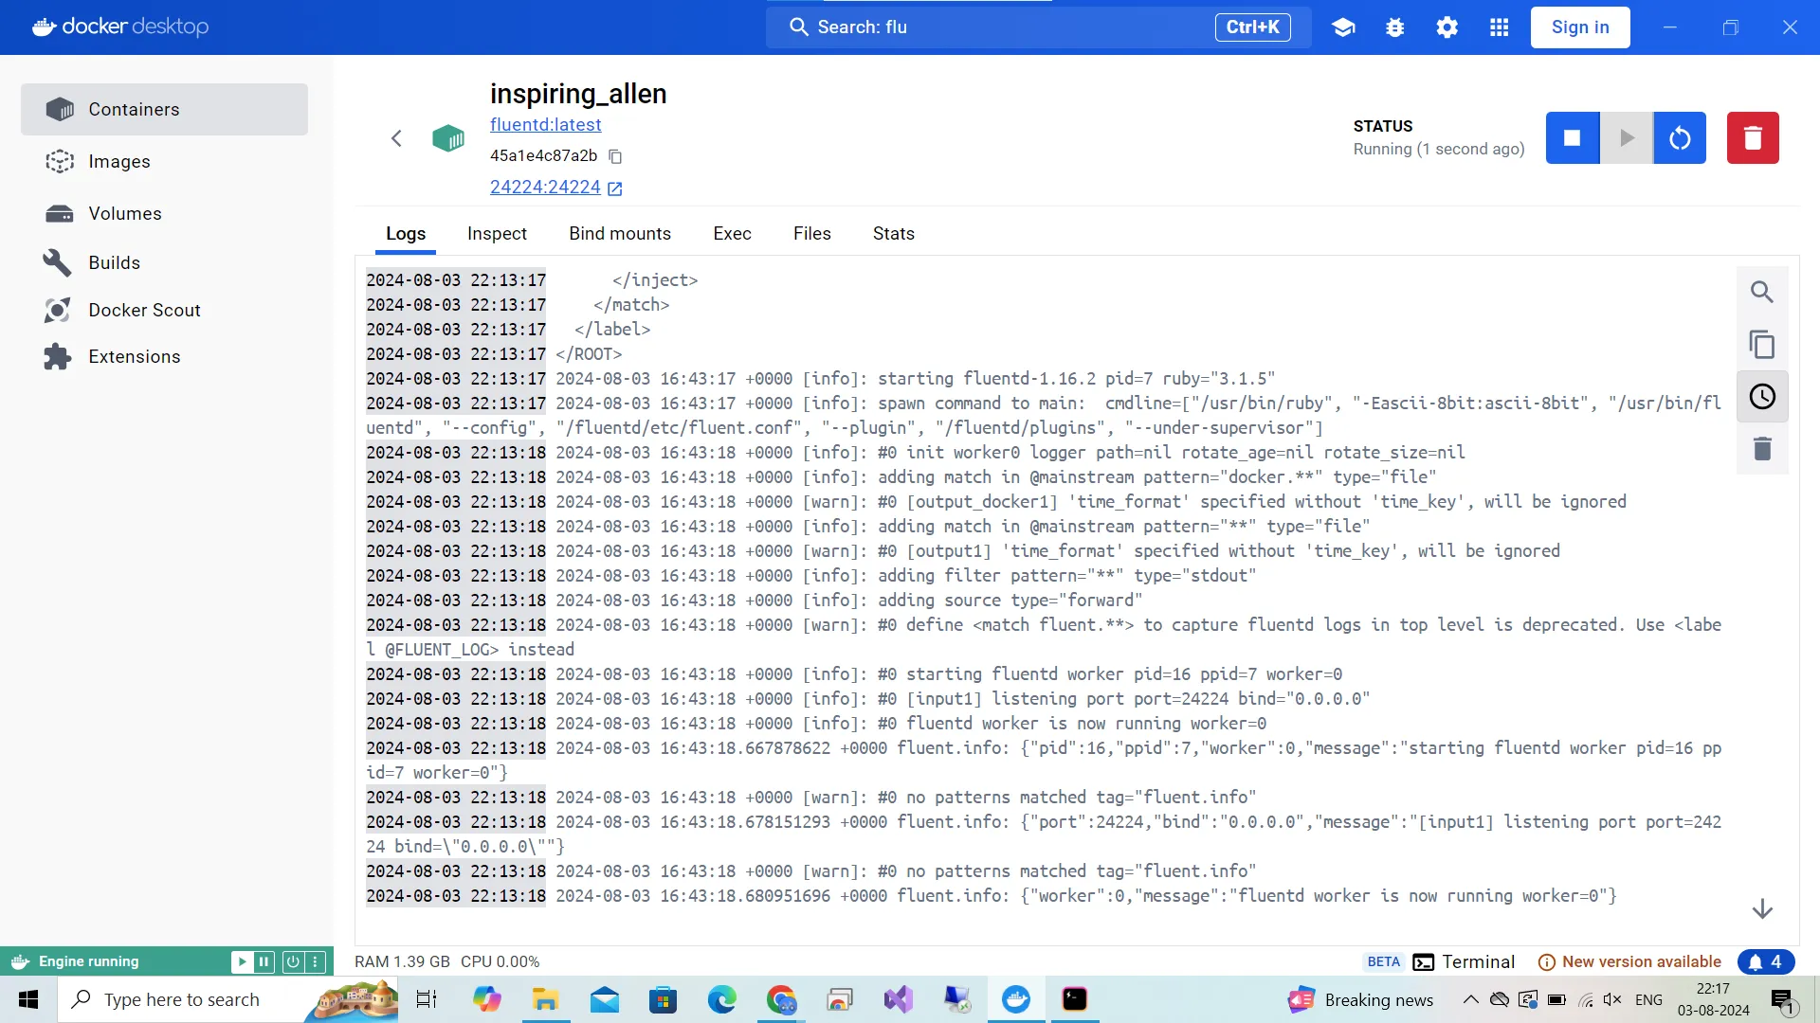Viewport: 1820px width, 1023px height.
Task: Open engine more options menu
Action: pyautogui.click(x=316, y=961)
